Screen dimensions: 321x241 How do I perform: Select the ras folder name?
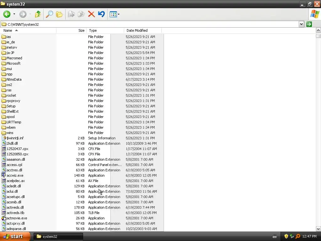(9, 90)
